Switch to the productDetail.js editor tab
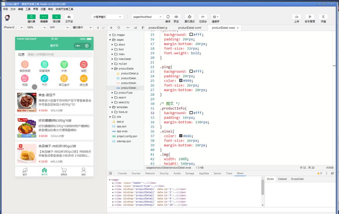Image resolution: width=339 pixels, height=214 pixels. tap(158, 28)
